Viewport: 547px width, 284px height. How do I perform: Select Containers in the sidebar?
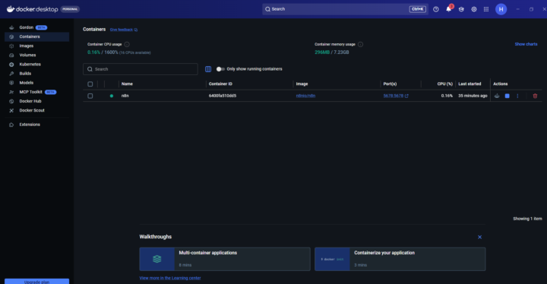[x=36, y=36]
